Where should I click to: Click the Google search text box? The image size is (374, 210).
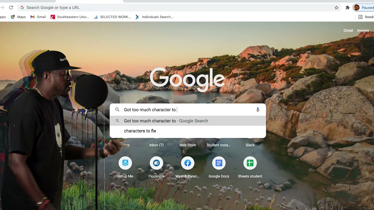tap(188, 110)
